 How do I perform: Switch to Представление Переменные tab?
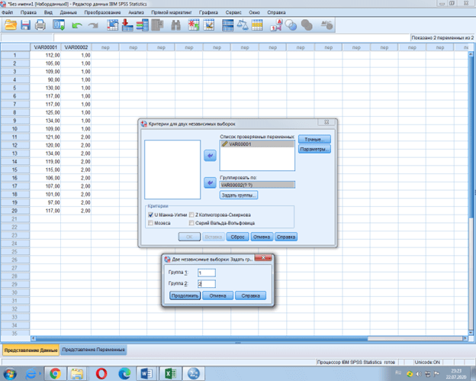[x=94, y=350]
